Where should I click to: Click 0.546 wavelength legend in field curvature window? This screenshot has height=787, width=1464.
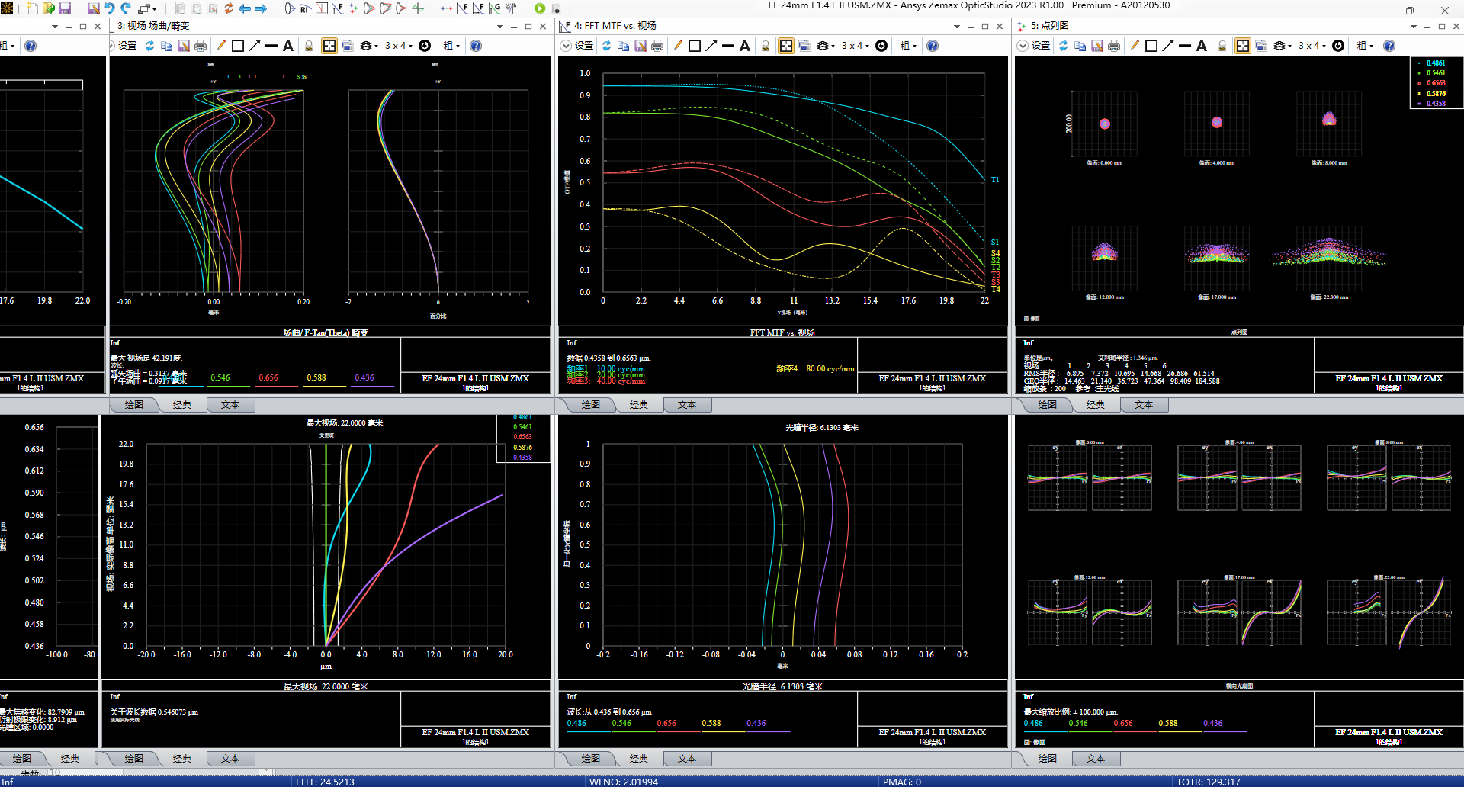220,377
